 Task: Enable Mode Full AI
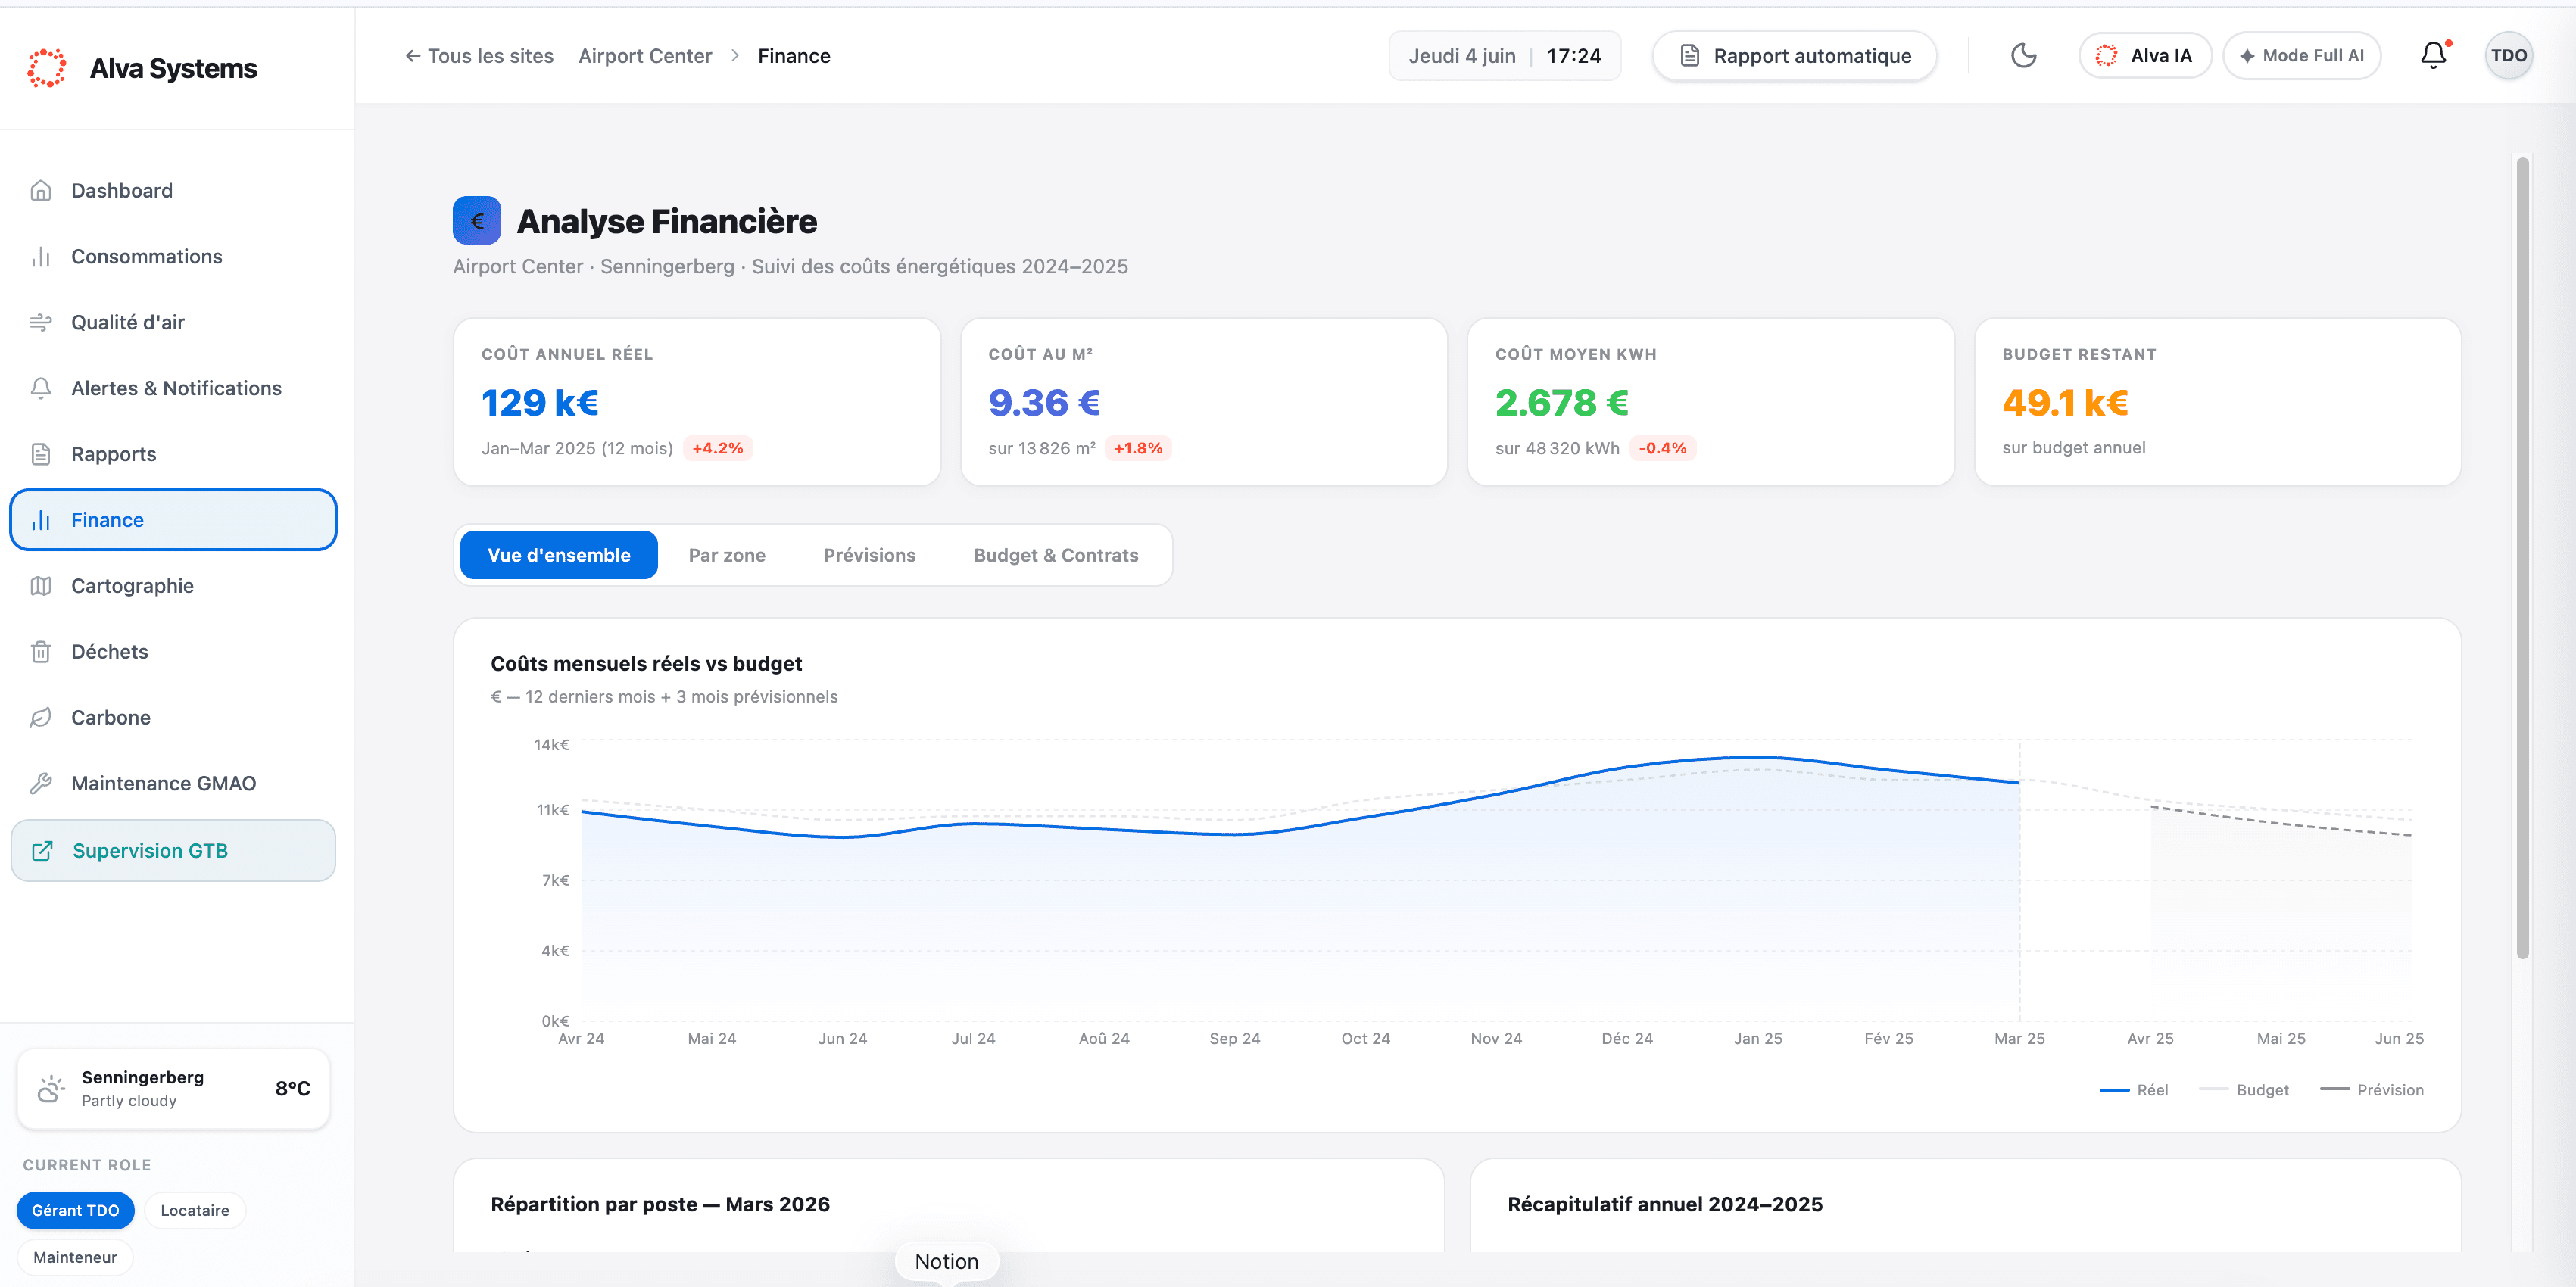coord(2302,56)
